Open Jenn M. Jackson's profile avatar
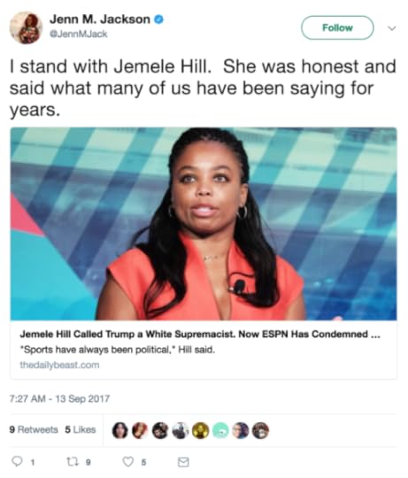 (x=26, y=27)
